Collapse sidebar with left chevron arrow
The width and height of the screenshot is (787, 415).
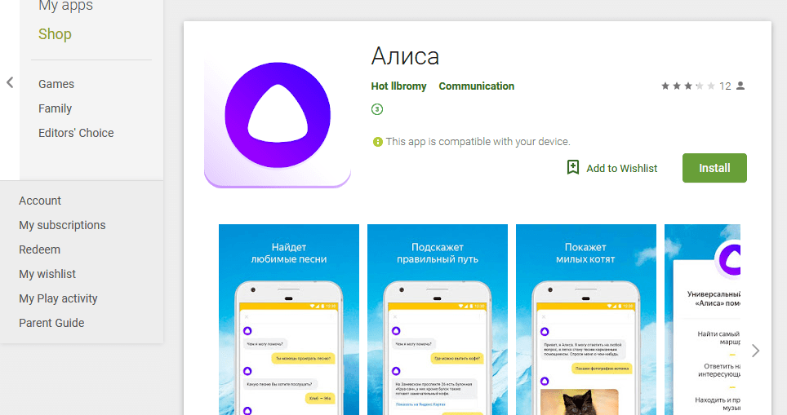coord(10,82)
